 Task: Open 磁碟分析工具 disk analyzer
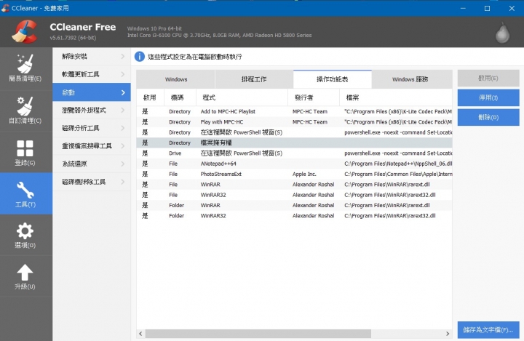92,128
